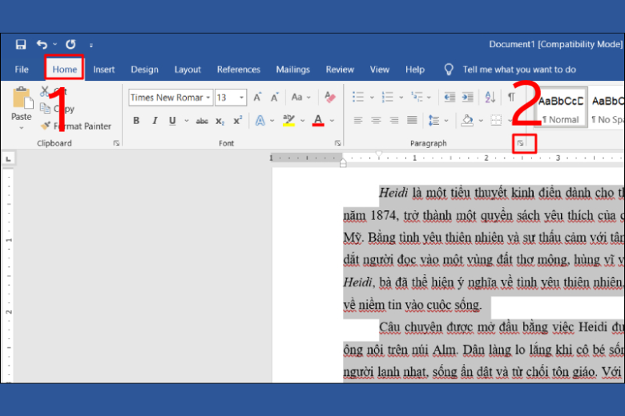Apply the Normal style
The width and height of the screenshot is (625, 416).
coord(560,107)
